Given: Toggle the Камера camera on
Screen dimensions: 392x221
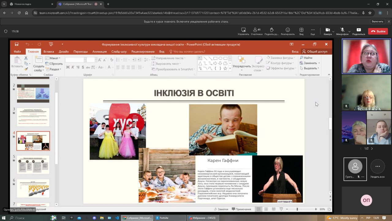Looking at the screenshot, I should [x=327, y=30].
